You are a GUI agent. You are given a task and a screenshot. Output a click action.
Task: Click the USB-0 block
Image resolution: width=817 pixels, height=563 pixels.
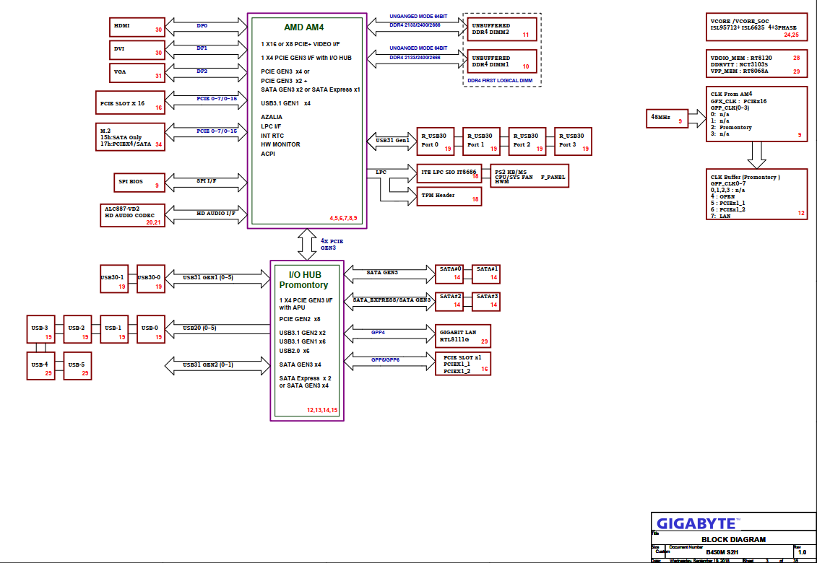[x=151, y=329]
